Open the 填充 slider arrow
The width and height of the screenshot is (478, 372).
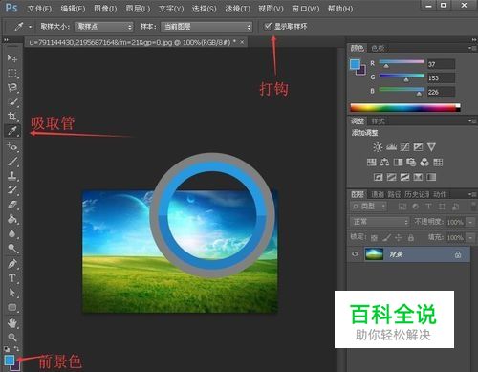tap(470, 238)
